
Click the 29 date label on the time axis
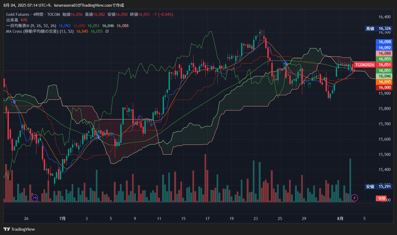tap(304, 219)
